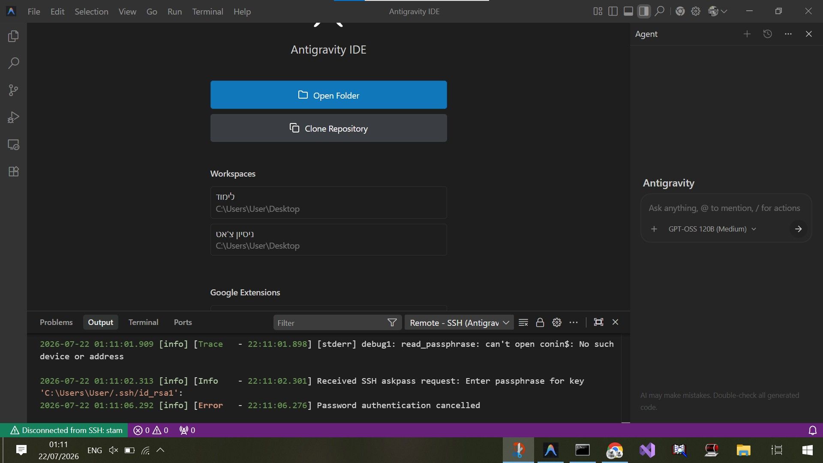This screenshot has height=463, width=823.
Task: Open the Extensions view
Action: click(13, 171)
